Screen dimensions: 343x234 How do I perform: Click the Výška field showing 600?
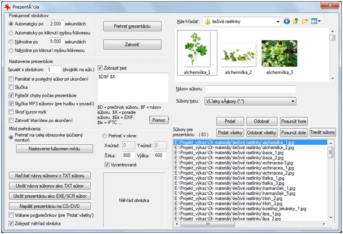click(x=161, y=155)
